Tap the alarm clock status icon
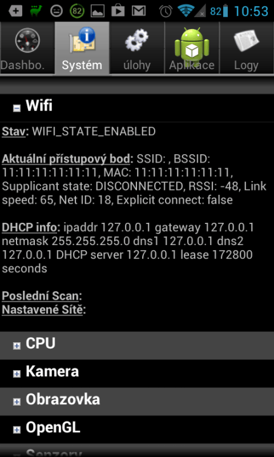 click(166, 11)
